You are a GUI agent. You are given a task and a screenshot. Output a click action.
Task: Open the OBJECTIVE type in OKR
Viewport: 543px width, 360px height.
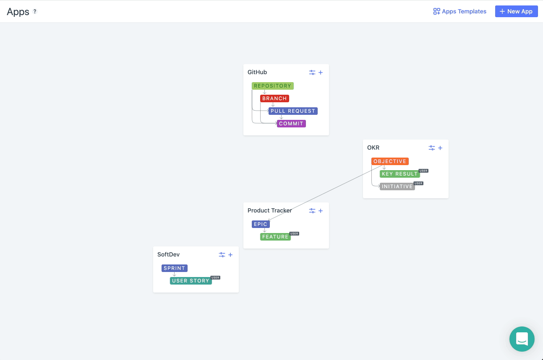390,161
